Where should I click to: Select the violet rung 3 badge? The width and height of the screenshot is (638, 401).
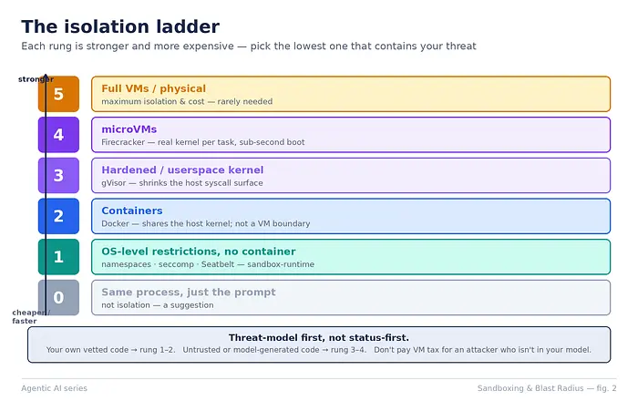coord(58,175)
